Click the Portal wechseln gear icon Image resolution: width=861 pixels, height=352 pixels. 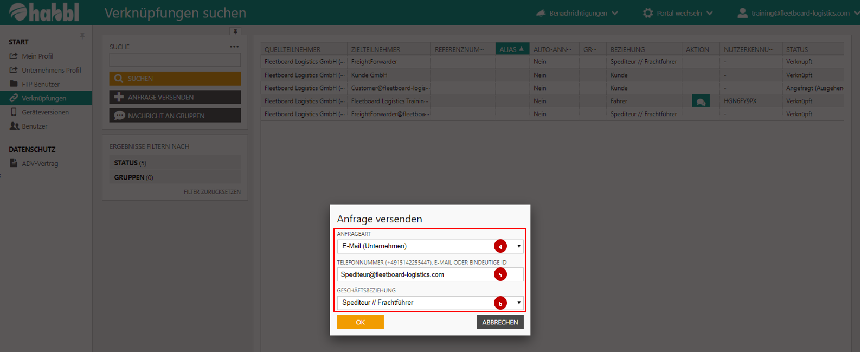[x=648, y=13]
